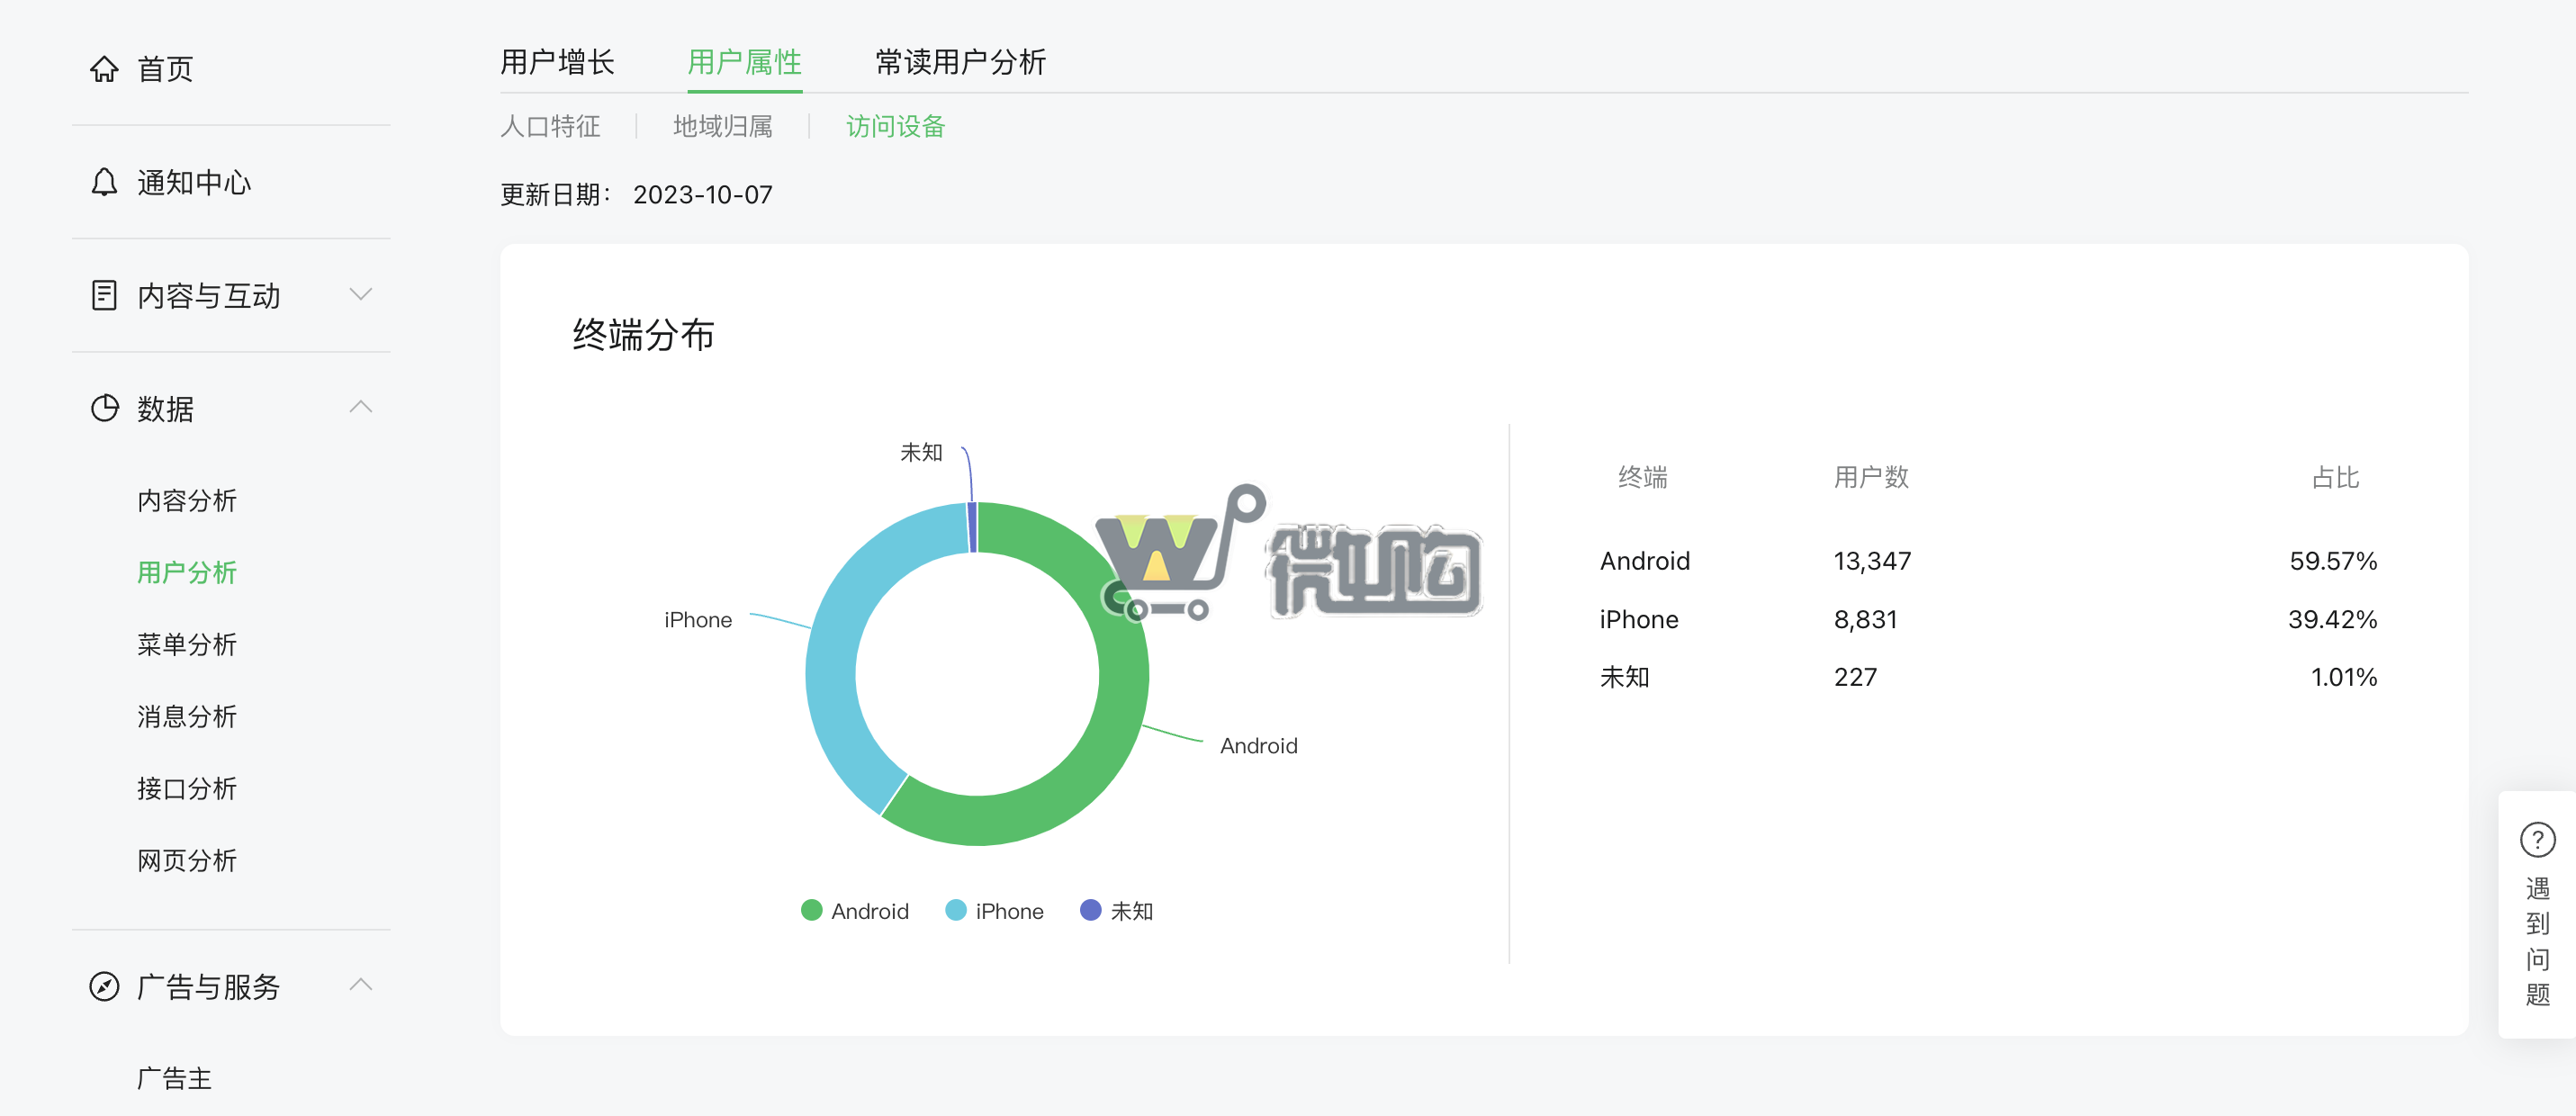
Task: Click the green Android color dot in legend
Action: 811,910
